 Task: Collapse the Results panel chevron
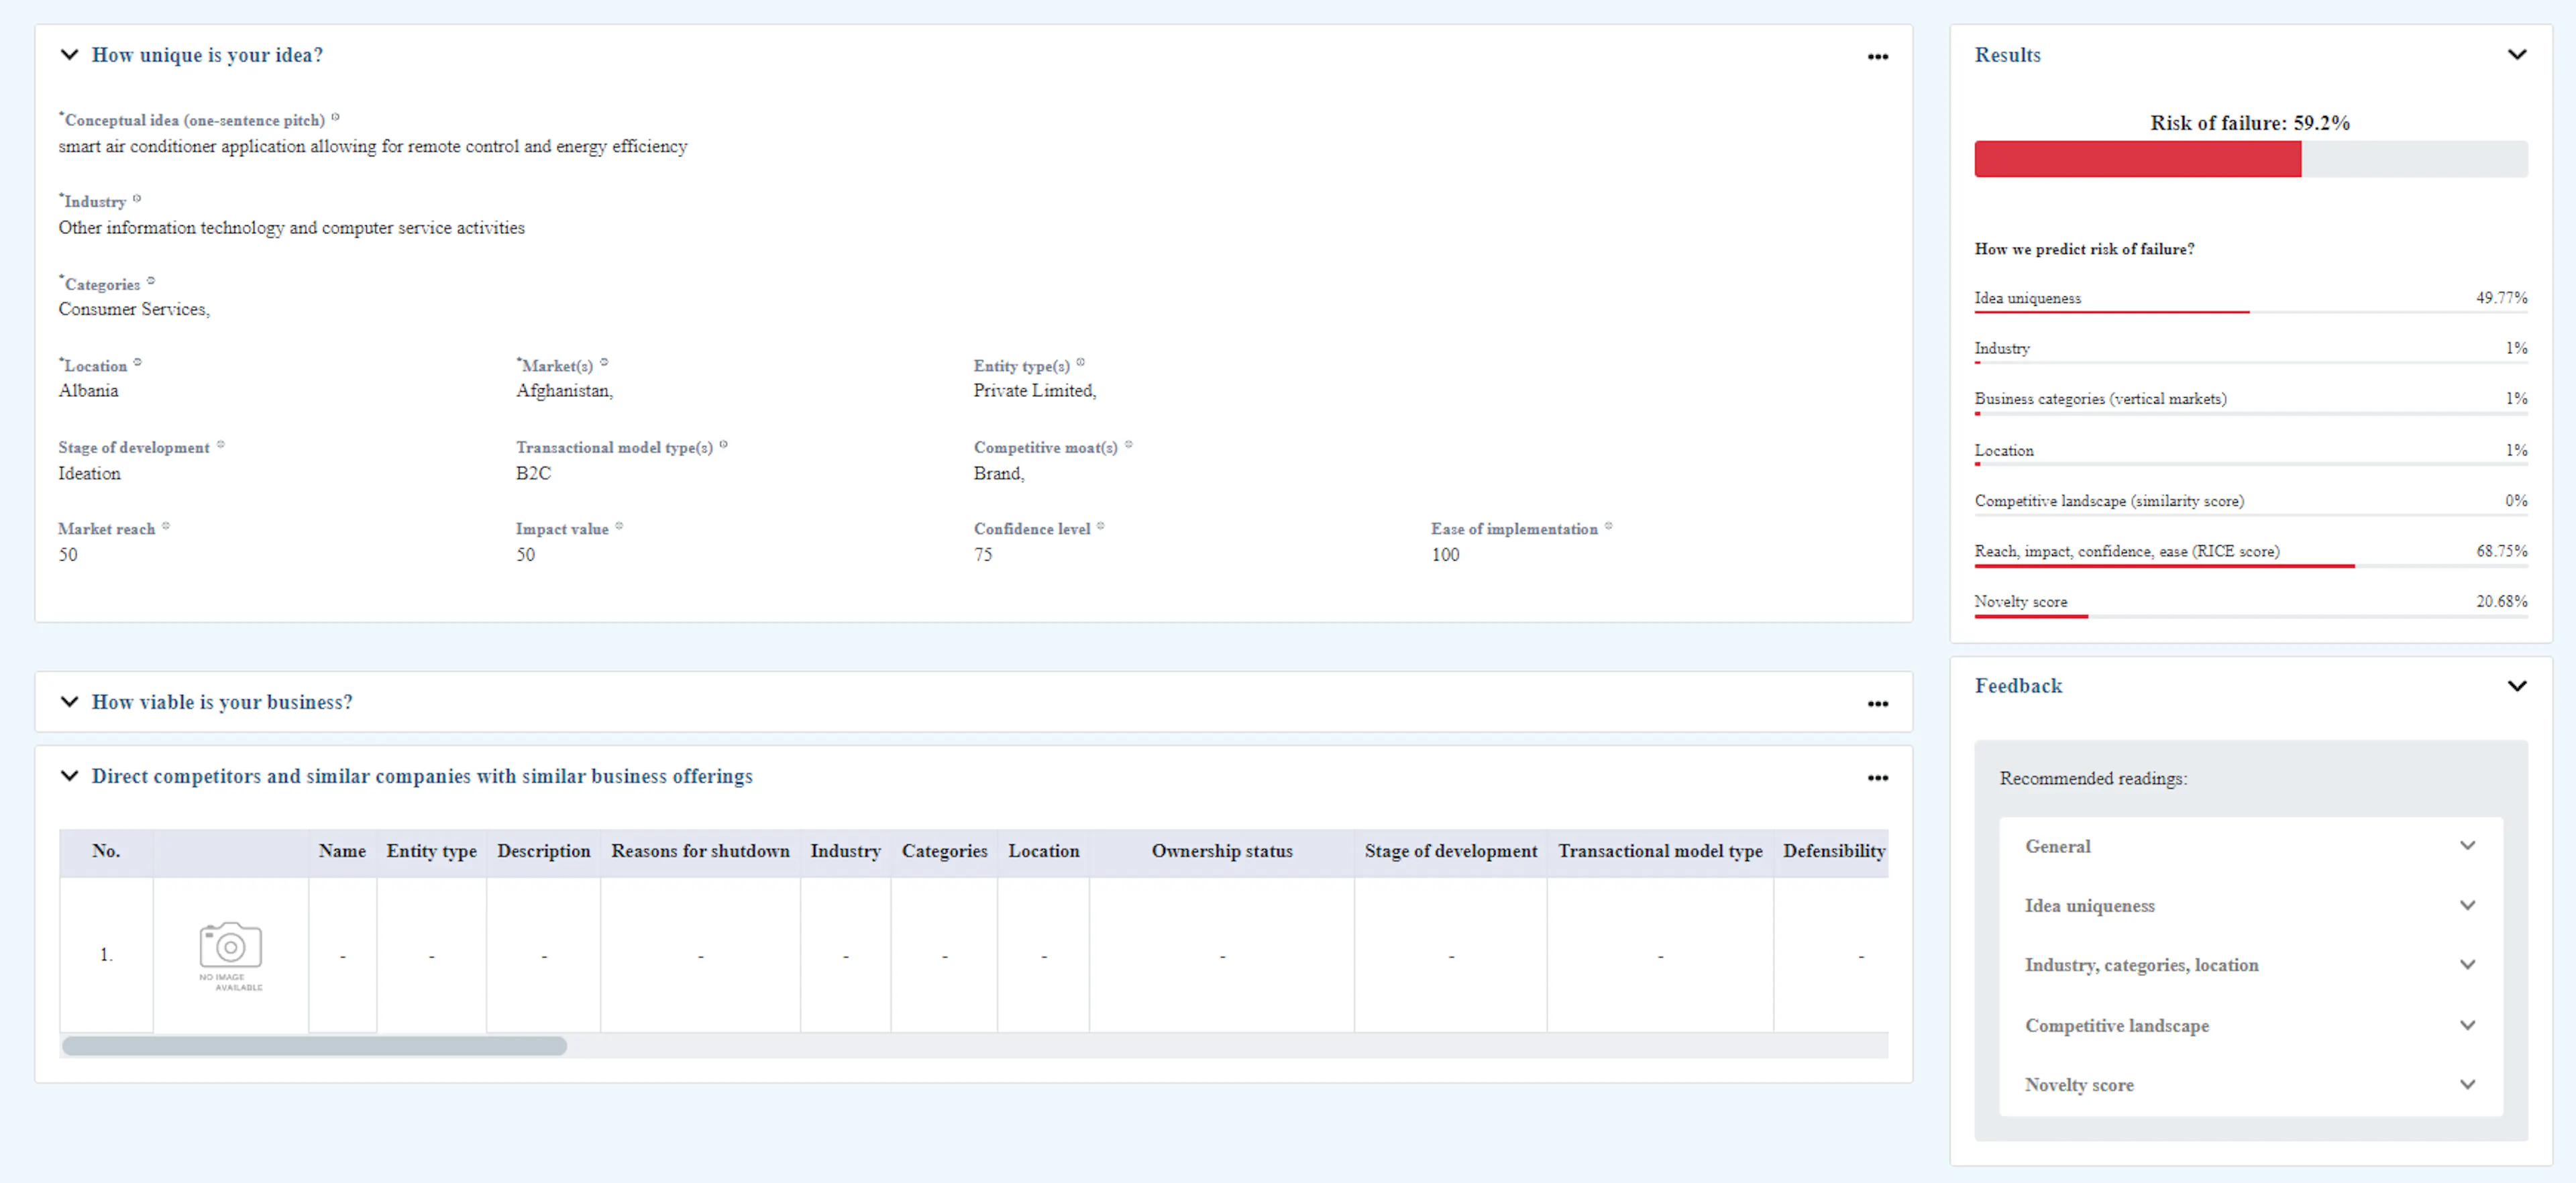point(2517,55)
